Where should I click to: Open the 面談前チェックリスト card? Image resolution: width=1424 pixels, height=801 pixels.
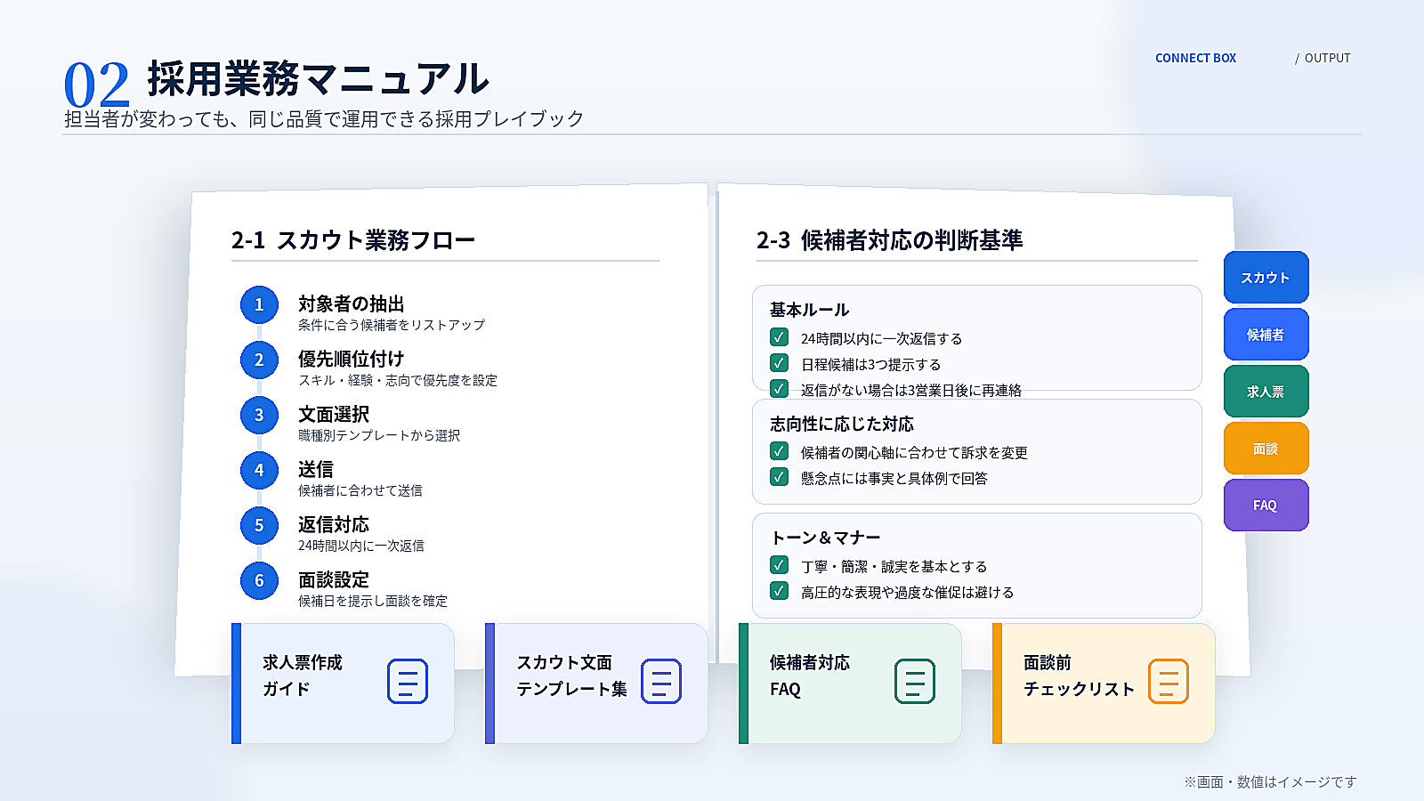coord(1104,684)
